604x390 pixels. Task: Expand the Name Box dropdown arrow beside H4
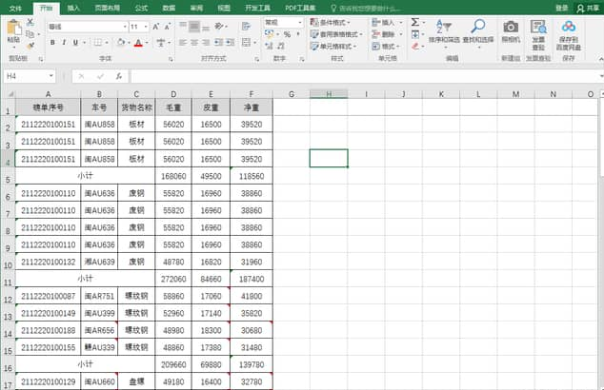click(50, 76)
